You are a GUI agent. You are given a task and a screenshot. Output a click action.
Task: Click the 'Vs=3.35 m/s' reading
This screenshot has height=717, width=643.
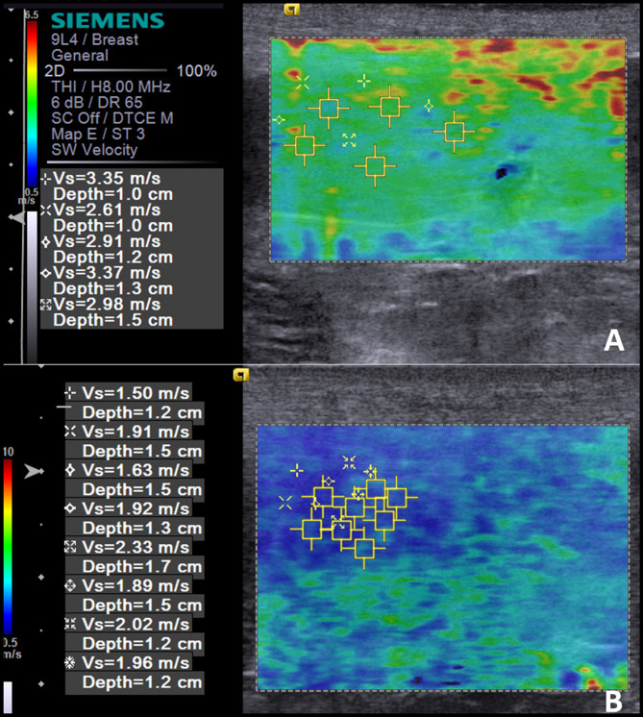tap(107, 179)
